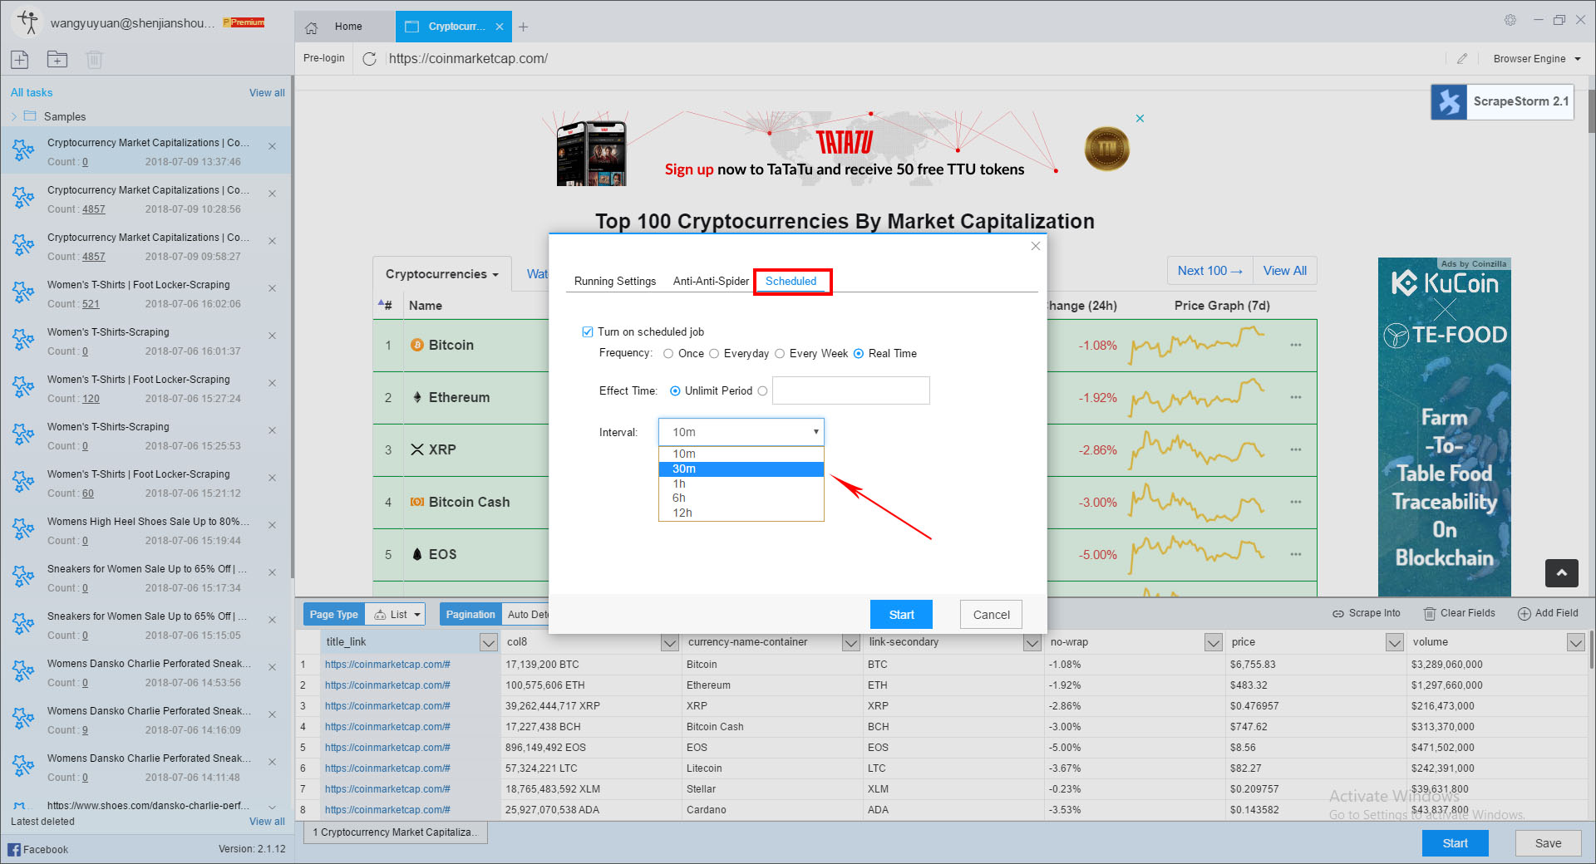The image size is (1596, 864).
Task: Remove the 13:37:46 Cryptocurrency task
Action: 272,146
